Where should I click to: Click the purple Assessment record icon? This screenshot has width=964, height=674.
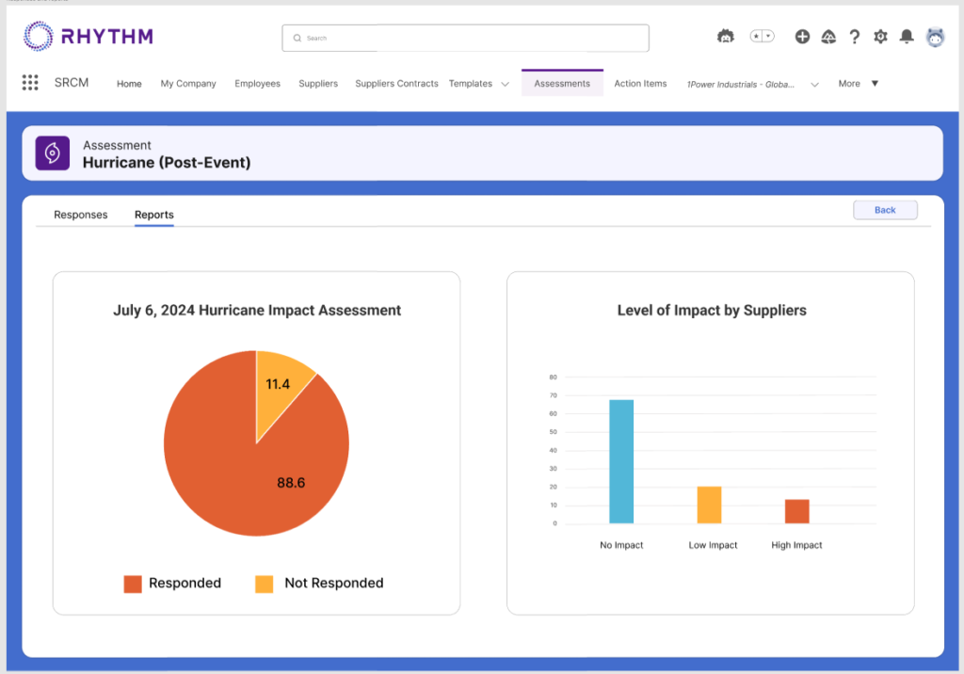[52, 152]
